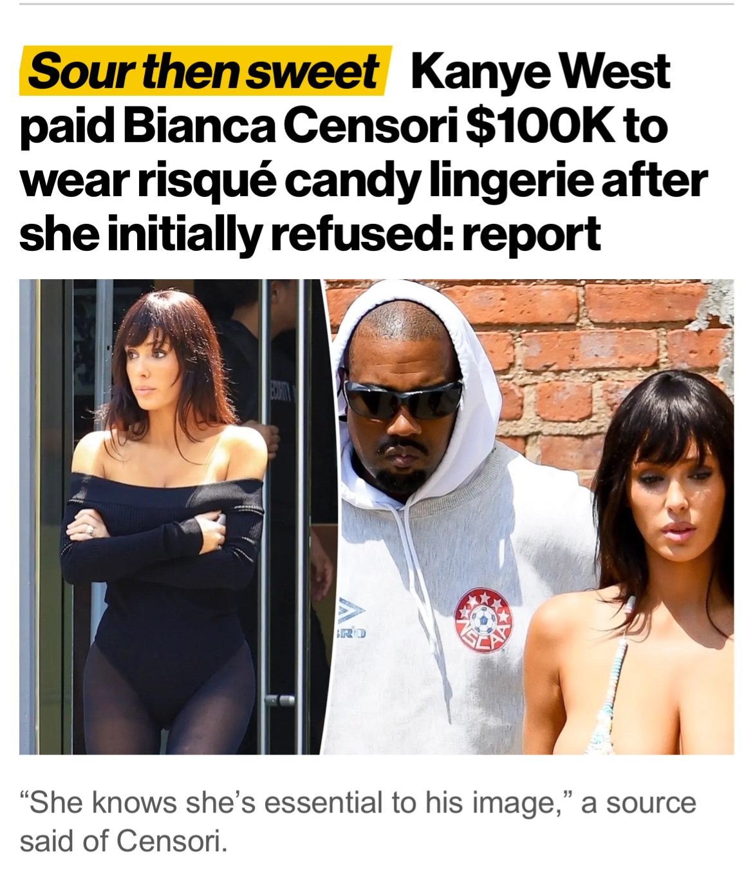Open right photo with man in white hoodie
753x882 pixels.
pyautogui.click(x=531, y=517)
